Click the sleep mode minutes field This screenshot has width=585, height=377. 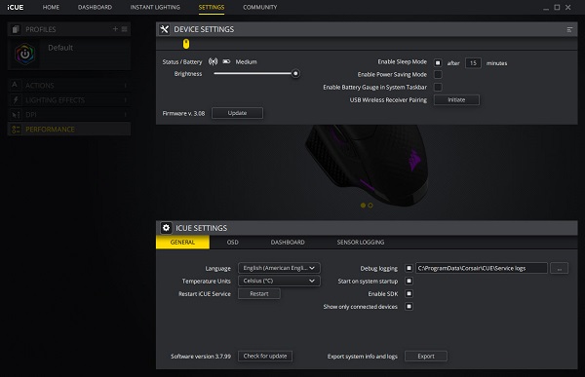click(x=473, y=63)
